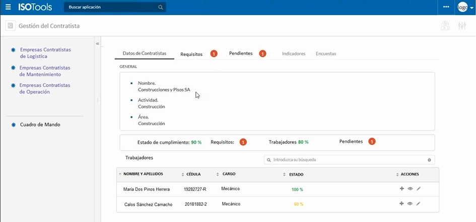
Task: Go to Cuadro de Mando
Action: pyautogui.click(x=40, y=125)
